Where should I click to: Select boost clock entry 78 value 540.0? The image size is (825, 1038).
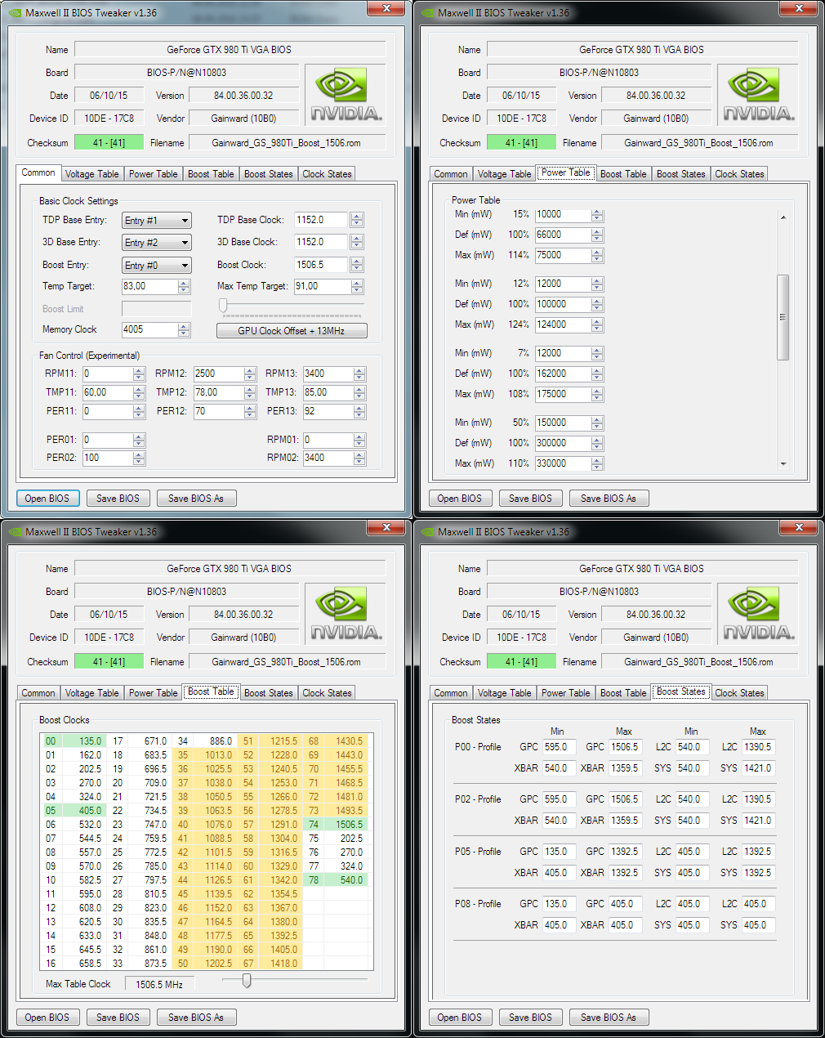coord(337,880)
